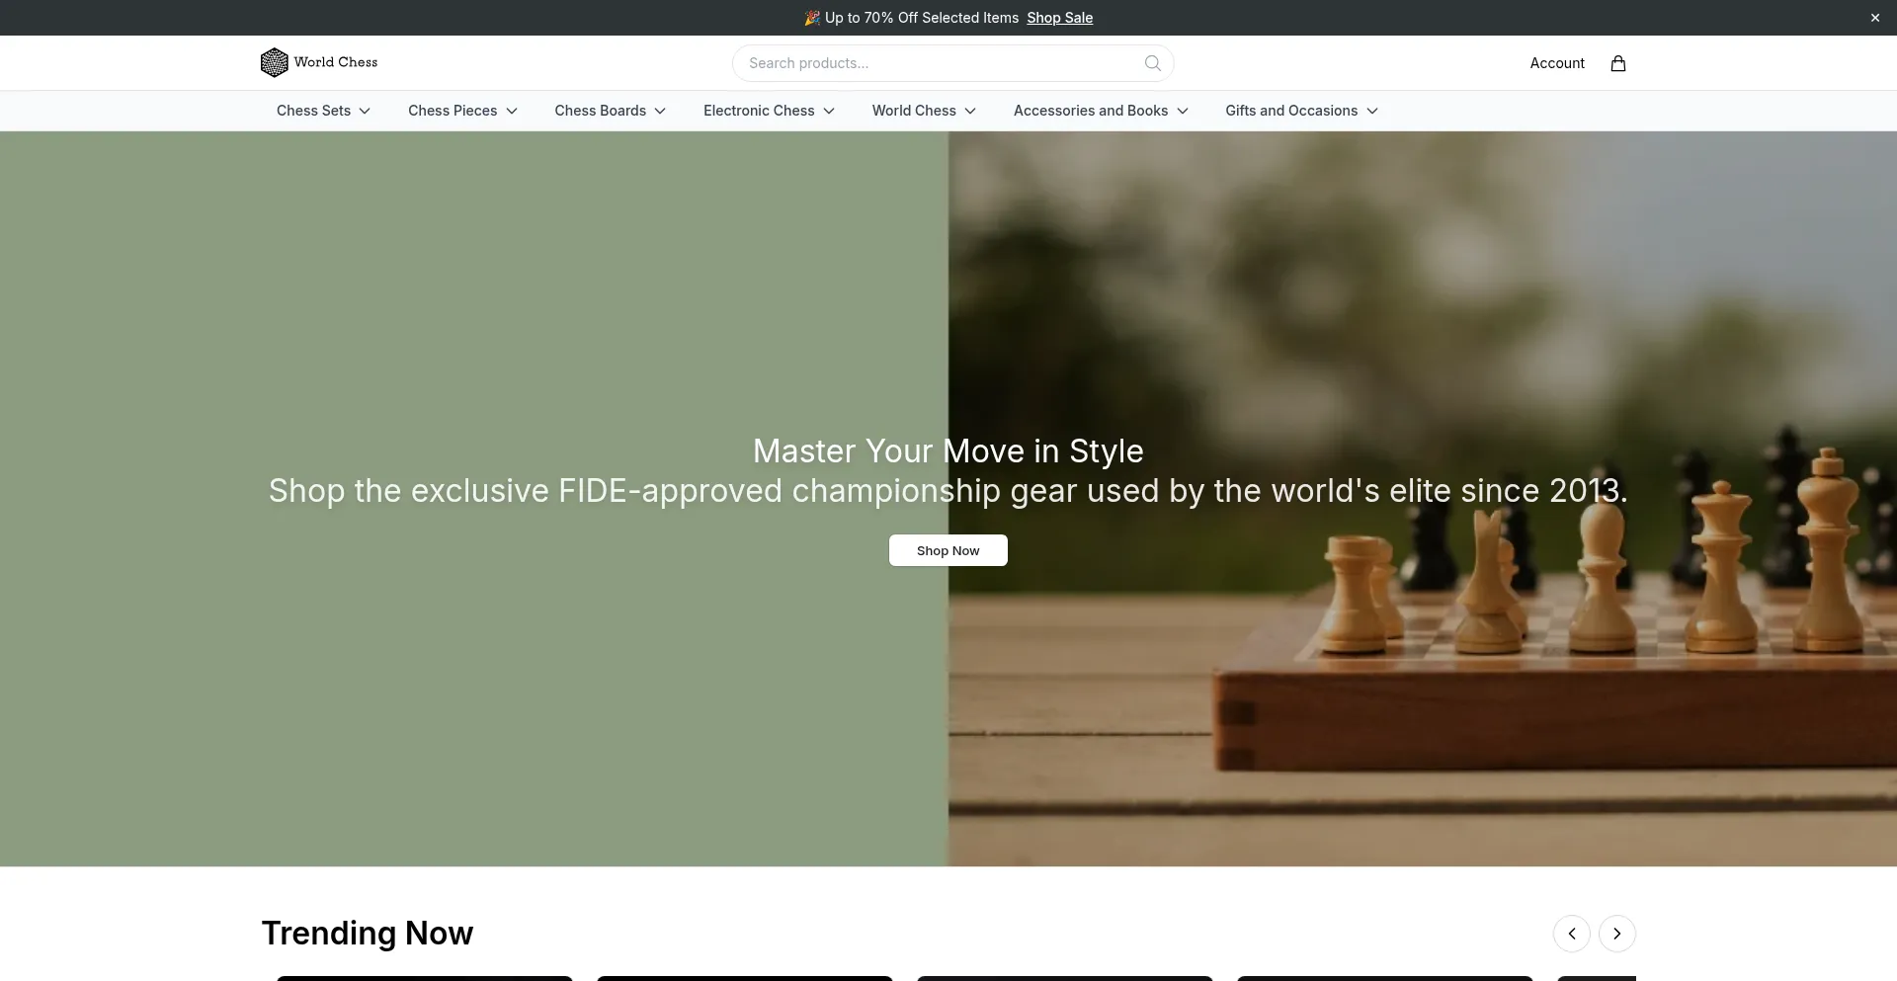
Task: Expand the Electronic Chess menu
Action: pos(769,111)
